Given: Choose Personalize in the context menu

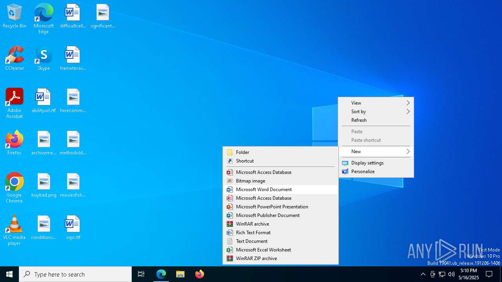Looking at the screenshot, I should [376, 172].
